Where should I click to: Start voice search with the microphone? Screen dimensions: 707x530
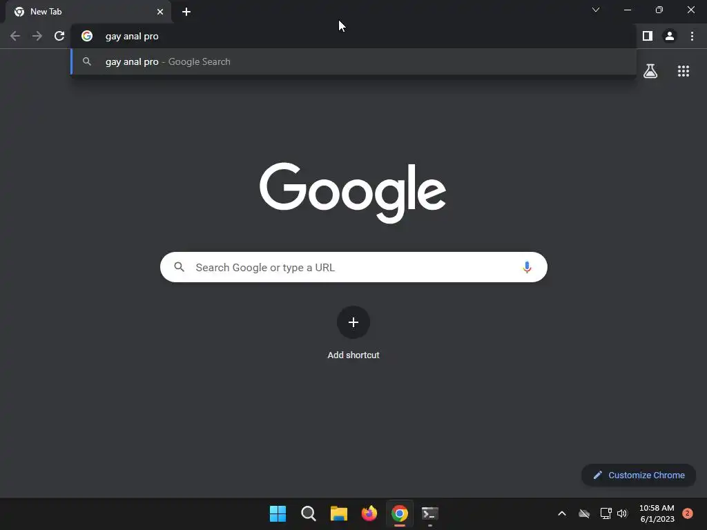527,267
